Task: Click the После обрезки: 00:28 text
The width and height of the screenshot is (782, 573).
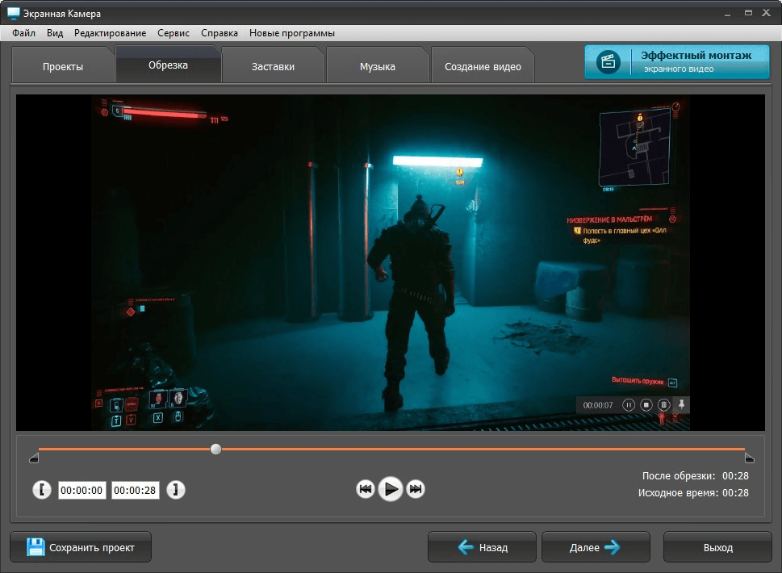Action: pyautogui.click(x=695, y=476)
